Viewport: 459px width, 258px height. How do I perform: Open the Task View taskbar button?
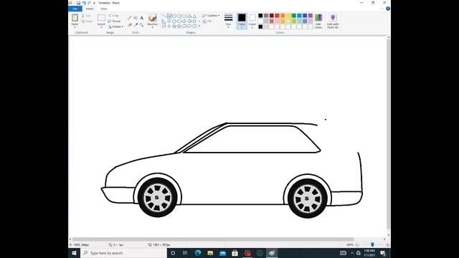tap(185, 253)
